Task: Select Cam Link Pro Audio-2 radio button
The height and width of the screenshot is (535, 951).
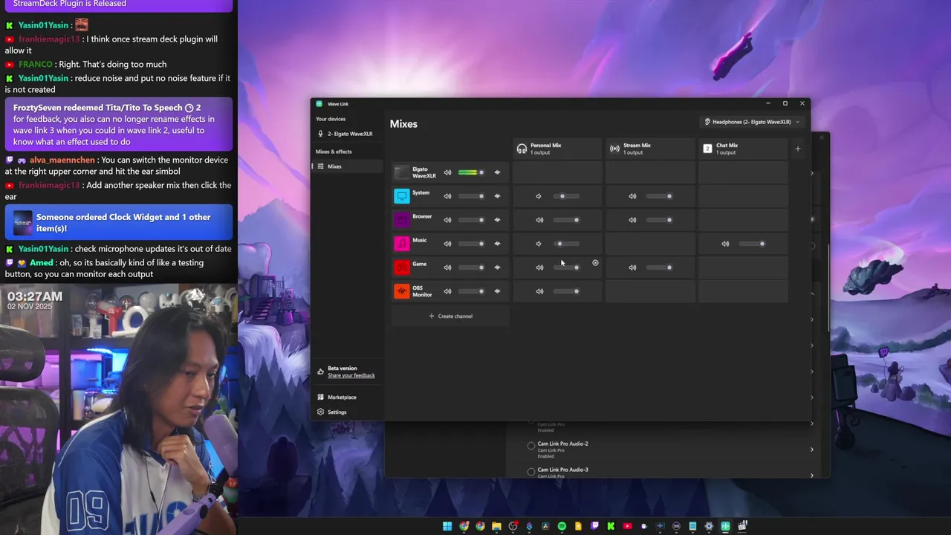Action: [531, 446]
